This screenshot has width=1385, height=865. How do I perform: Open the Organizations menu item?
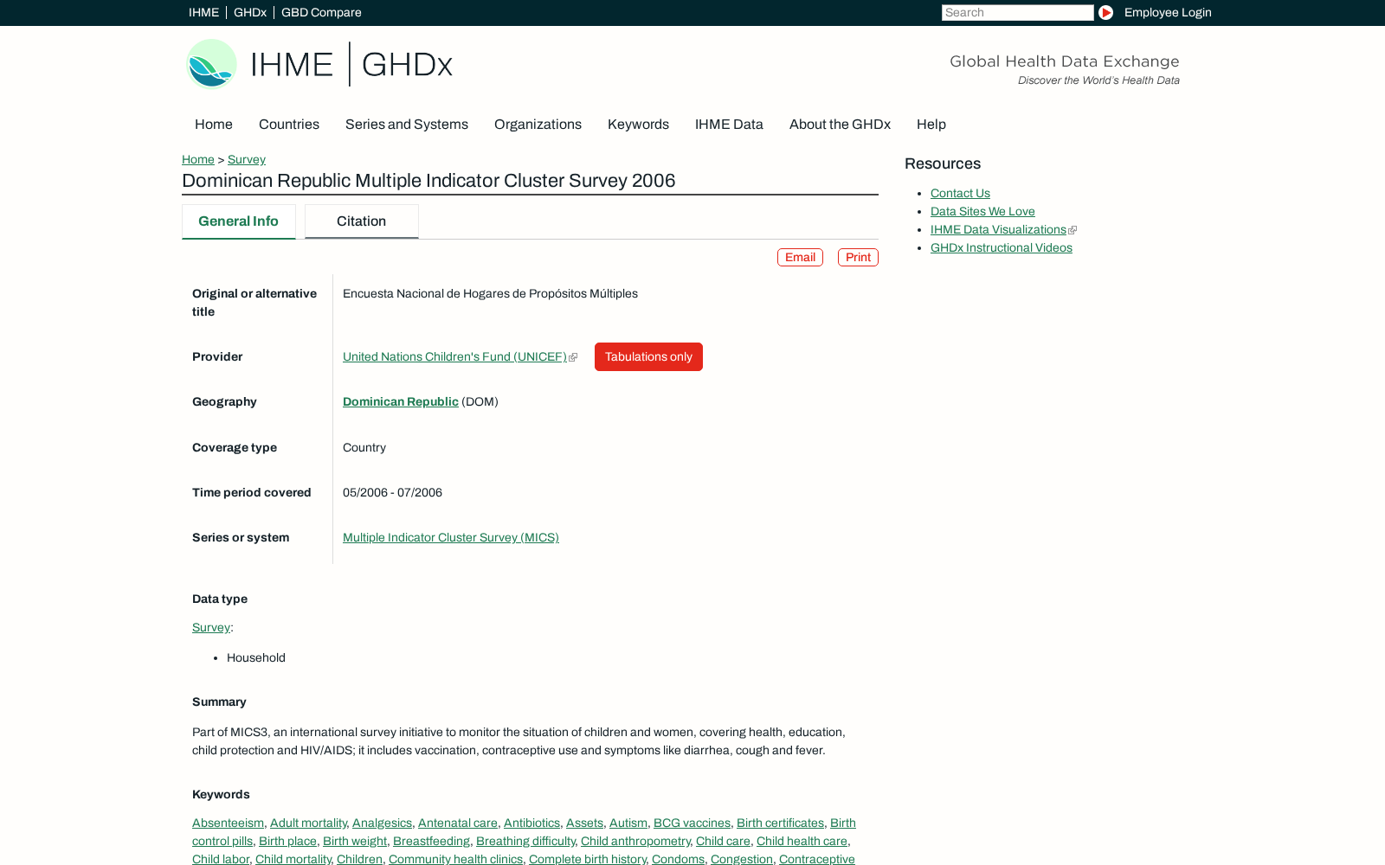[x=538, y=124]
